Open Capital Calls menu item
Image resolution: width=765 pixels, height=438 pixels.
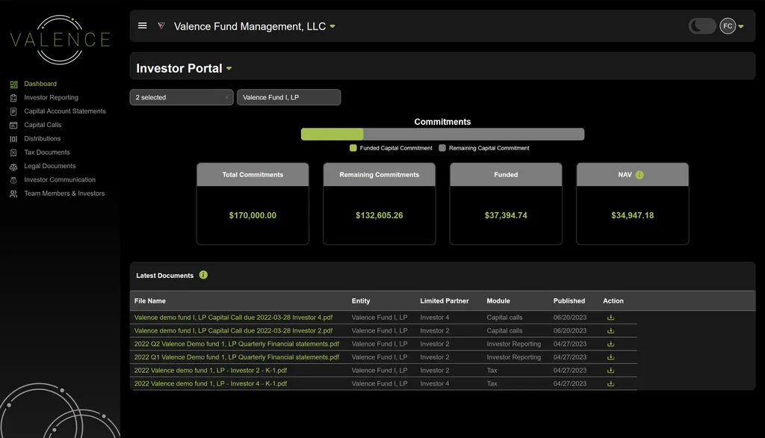(x=43, y=125)
